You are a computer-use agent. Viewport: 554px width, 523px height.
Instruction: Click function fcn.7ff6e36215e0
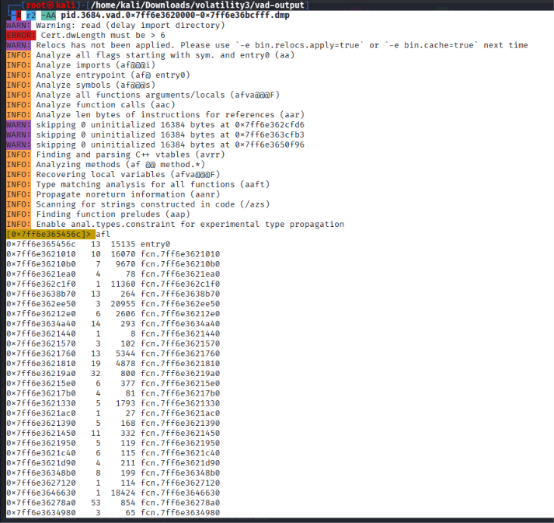180,383
